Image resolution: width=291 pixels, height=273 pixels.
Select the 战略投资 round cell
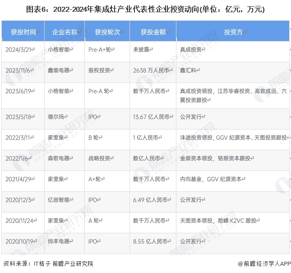pos(107,161)
